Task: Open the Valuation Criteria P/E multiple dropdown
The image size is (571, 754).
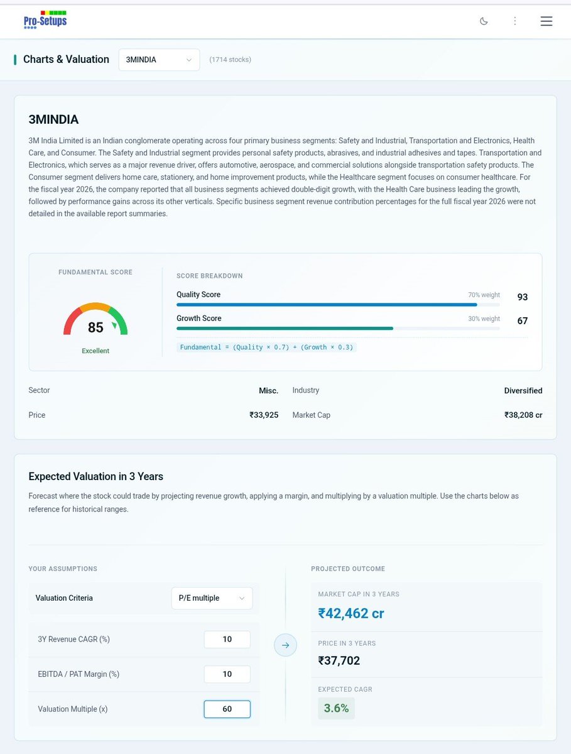Action: (212, 598)
